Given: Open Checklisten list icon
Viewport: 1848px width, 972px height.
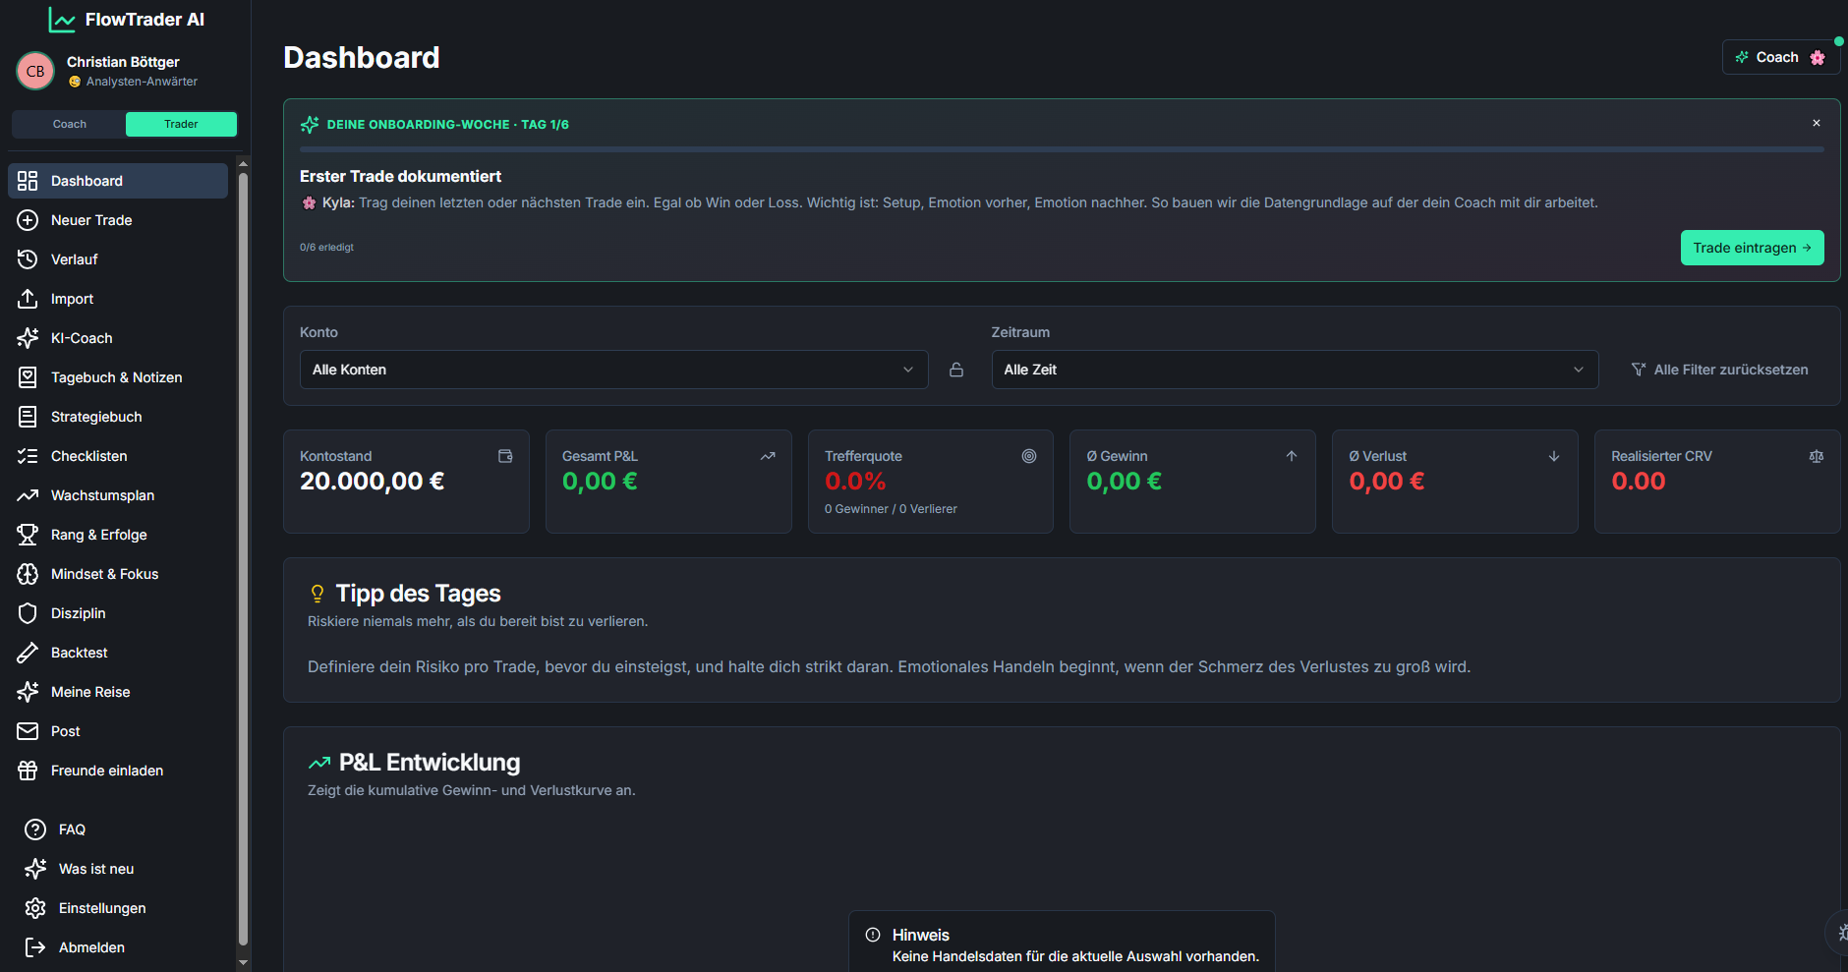Looking at the screenshot, I should coord(28,456).
